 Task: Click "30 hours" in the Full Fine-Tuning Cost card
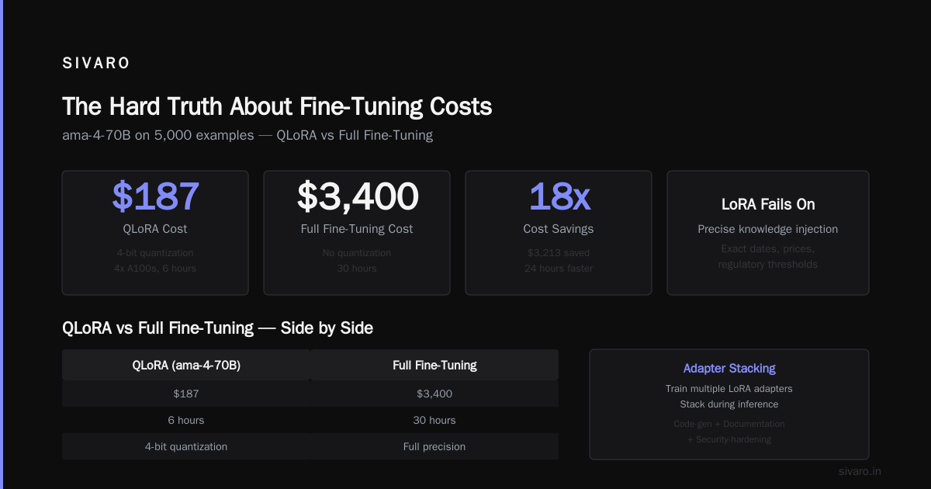pos(357,269)
